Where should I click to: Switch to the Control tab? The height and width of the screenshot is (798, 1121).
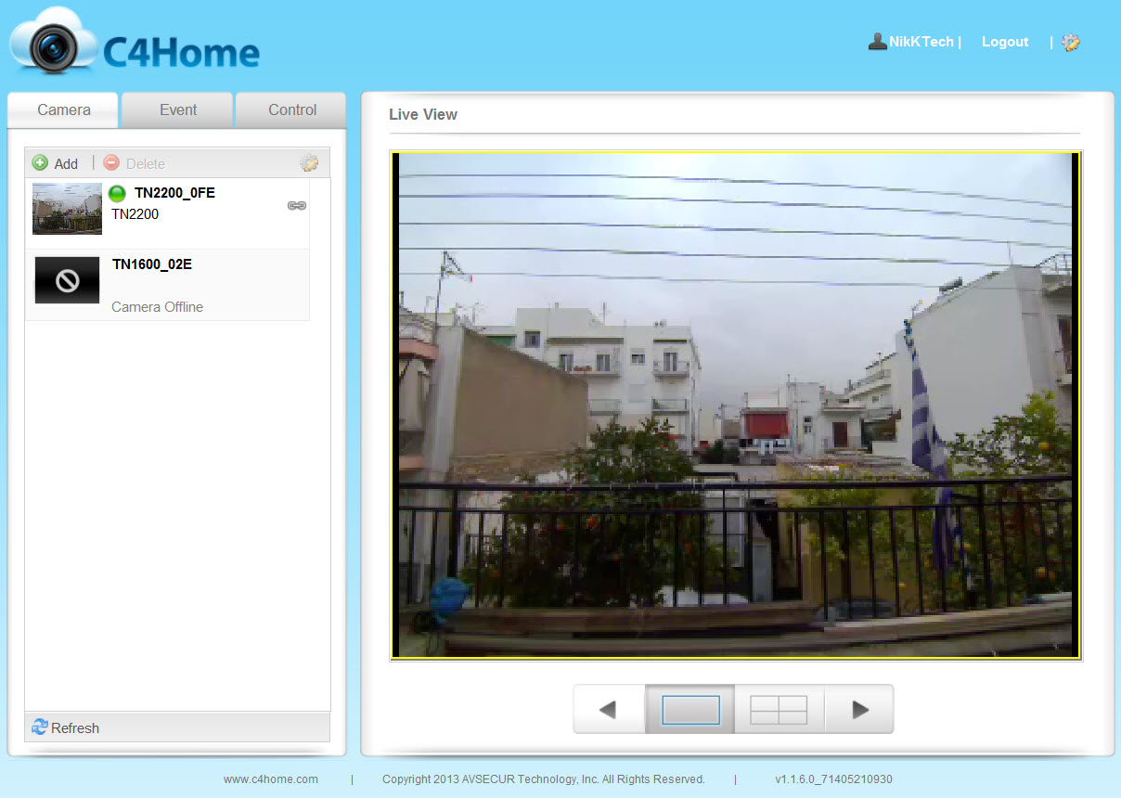(x=292, y=109)
